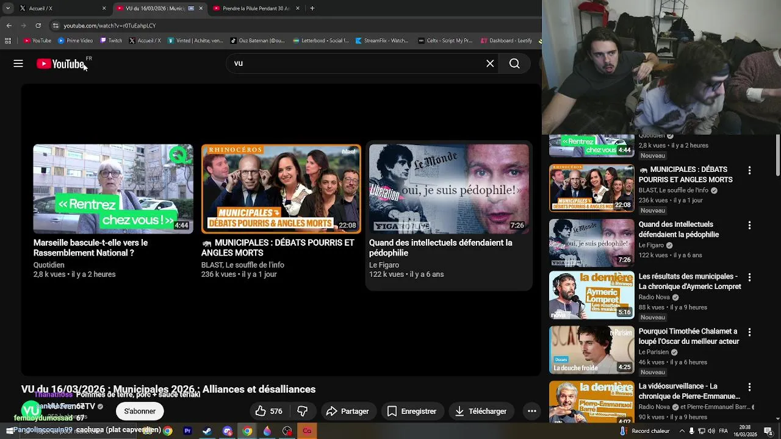Open options menu for Quand des intellectuels
The width and height of the screenshot is (781, 439).
pos(750,225)
